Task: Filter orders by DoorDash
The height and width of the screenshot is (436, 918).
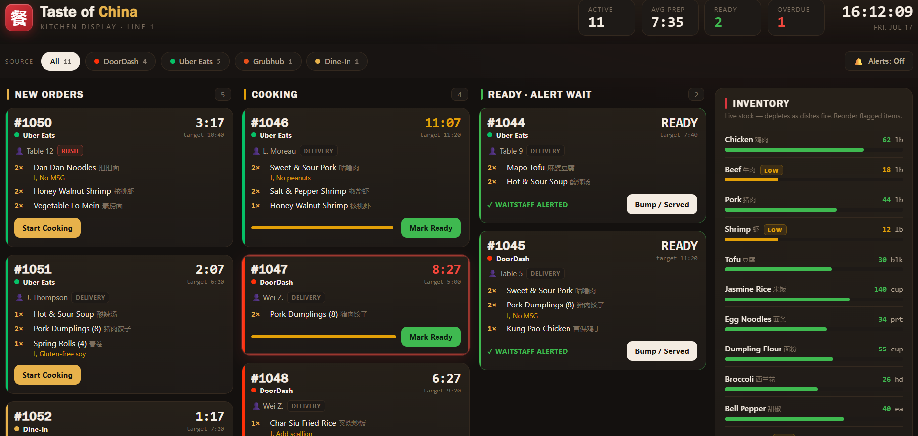Action: click(x=120, y=61)
